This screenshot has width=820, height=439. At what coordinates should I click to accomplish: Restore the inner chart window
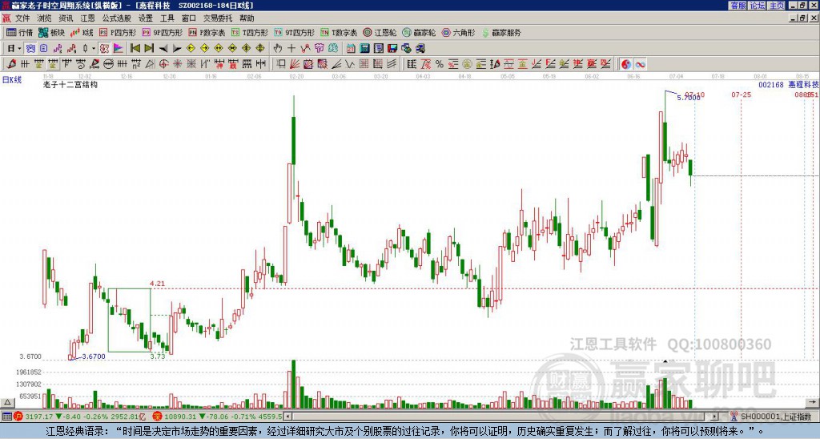click(x=802, y=18)
